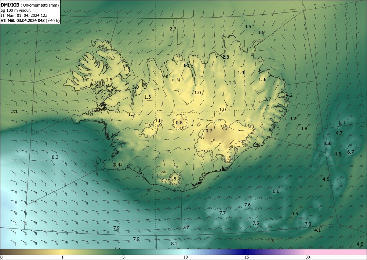
Task: Click the 0.7 value on Vatnajökull glacier
Action: point(209,131)
